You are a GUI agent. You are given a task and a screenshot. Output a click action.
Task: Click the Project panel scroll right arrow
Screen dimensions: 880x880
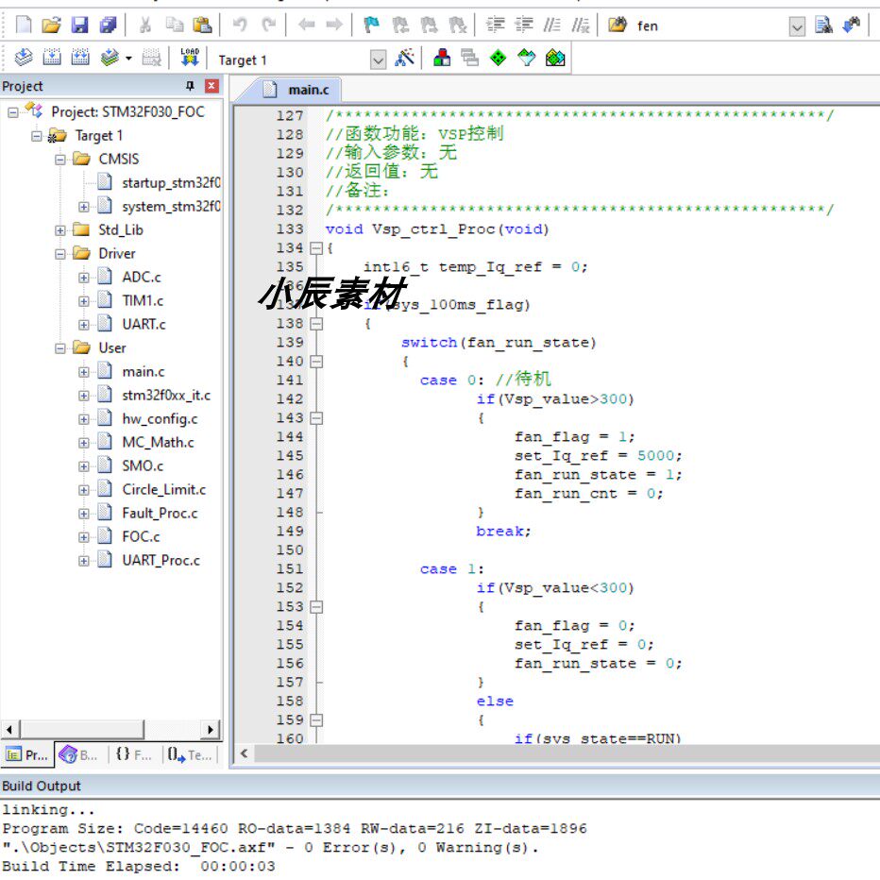click(x=211, y=730)
